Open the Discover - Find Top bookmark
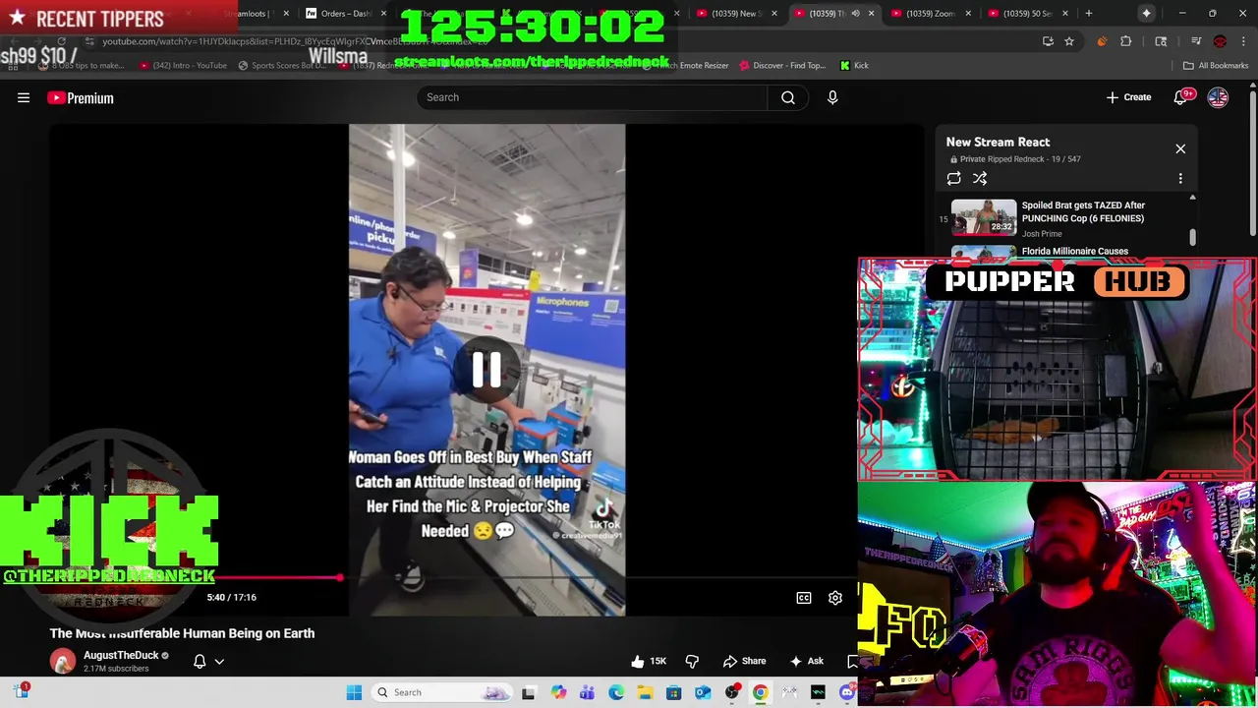This screenshot has height=708, width=1258. pyautogui.click(x=782, y=65)
